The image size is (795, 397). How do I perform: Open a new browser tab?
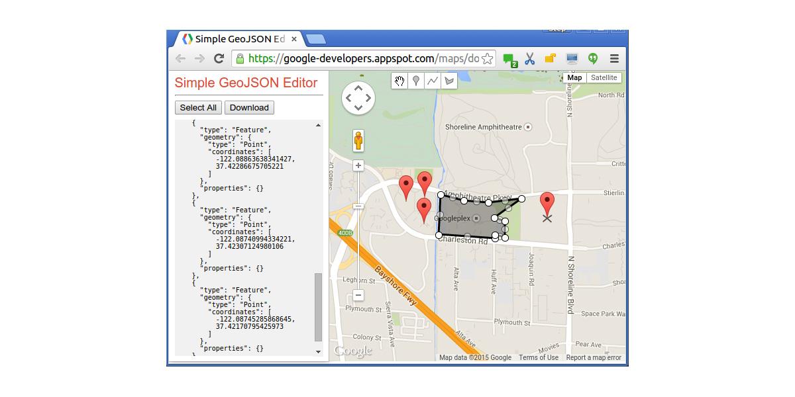coord(316,40)
